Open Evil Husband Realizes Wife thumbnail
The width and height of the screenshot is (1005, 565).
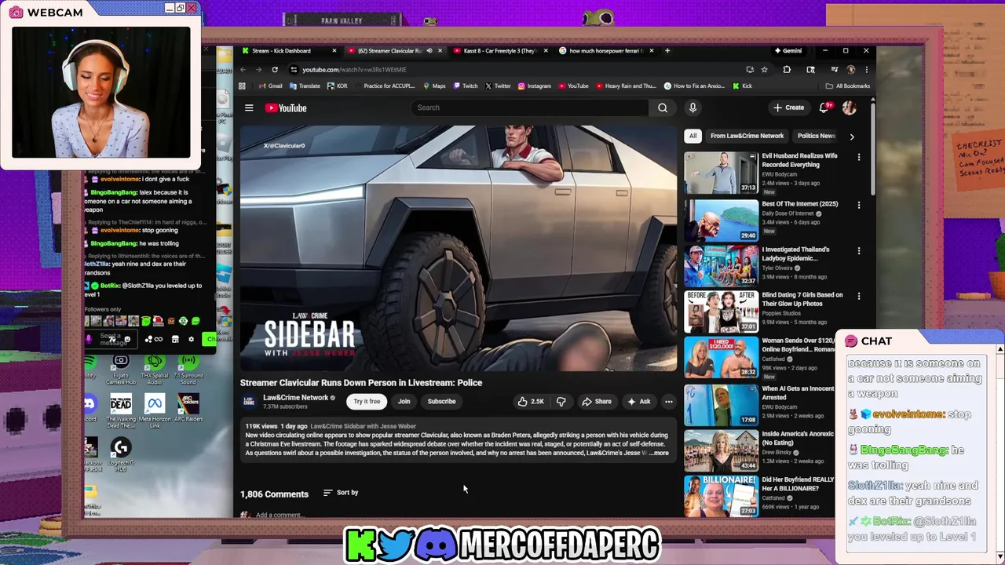[x=721, y=172]
